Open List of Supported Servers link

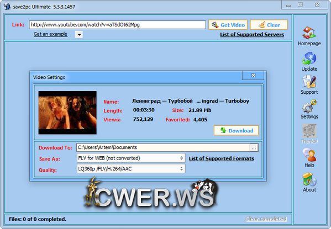pos(252,34)
